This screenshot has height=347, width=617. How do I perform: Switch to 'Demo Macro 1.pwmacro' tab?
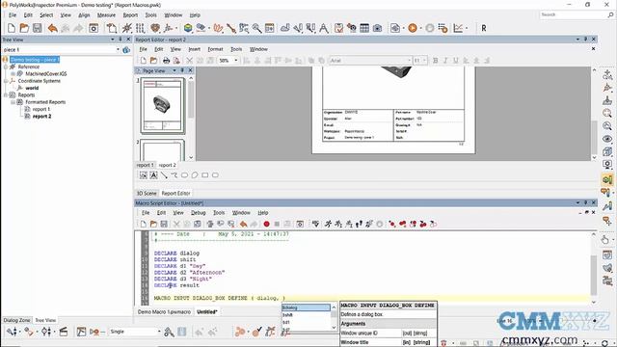pyautogui.click(x=164, y=311)
